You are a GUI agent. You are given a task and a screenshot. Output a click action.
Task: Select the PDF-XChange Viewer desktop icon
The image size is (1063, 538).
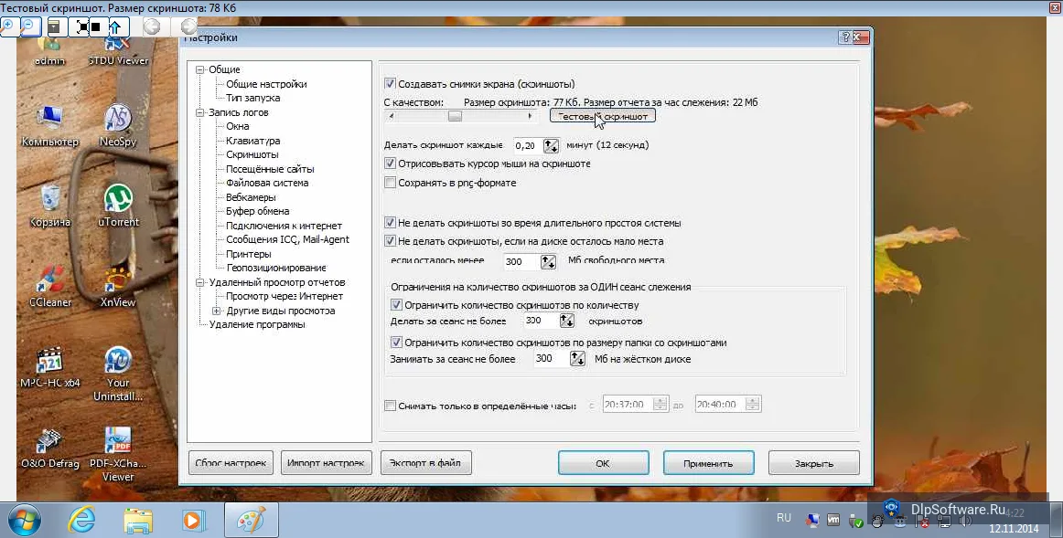118,455
